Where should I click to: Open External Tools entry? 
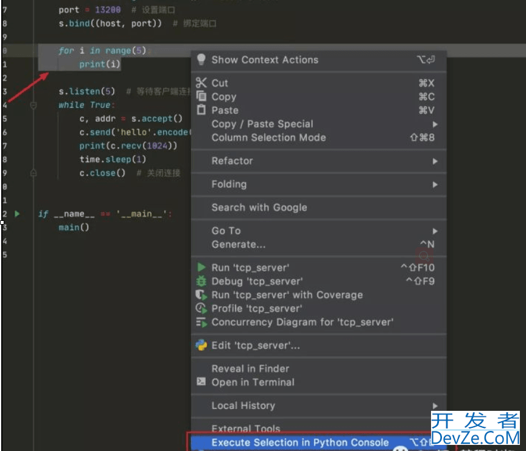coord(318,428)
